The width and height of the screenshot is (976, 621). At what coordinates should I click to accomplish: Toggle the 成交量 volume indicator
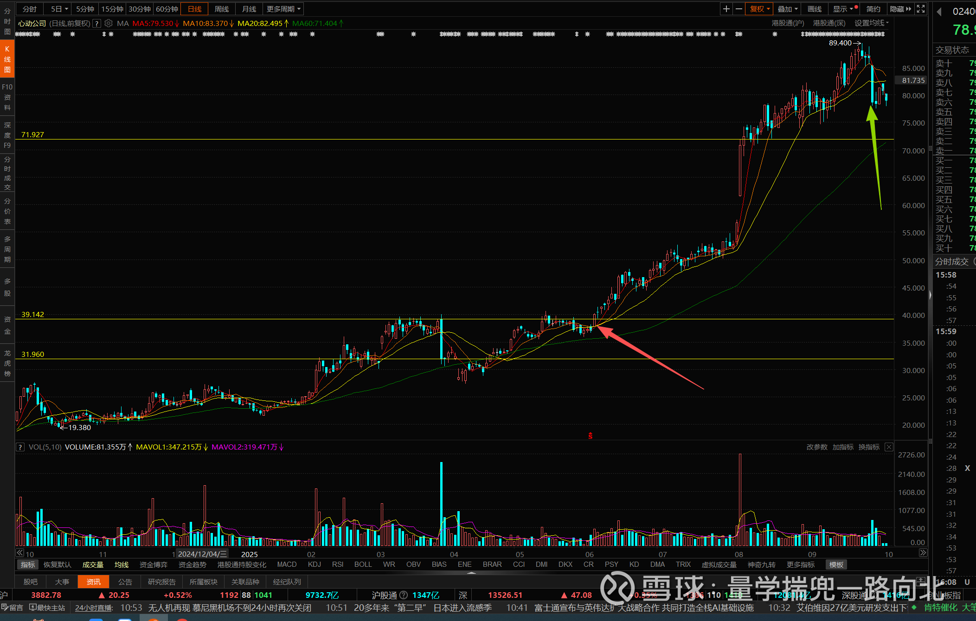[93, 564]
